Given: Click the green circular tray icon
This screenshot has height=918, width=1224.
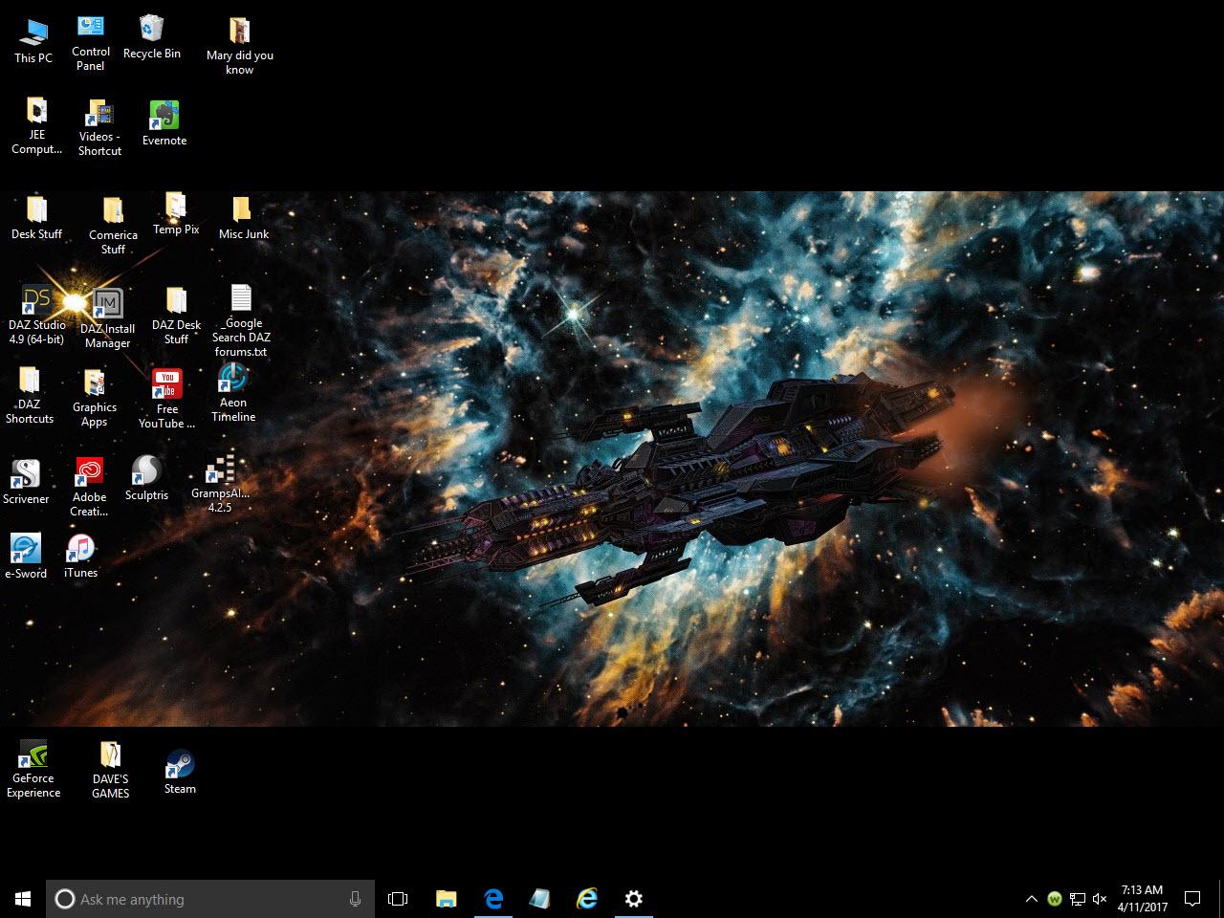Looking at the screenshot, I should click(1055, 899).
